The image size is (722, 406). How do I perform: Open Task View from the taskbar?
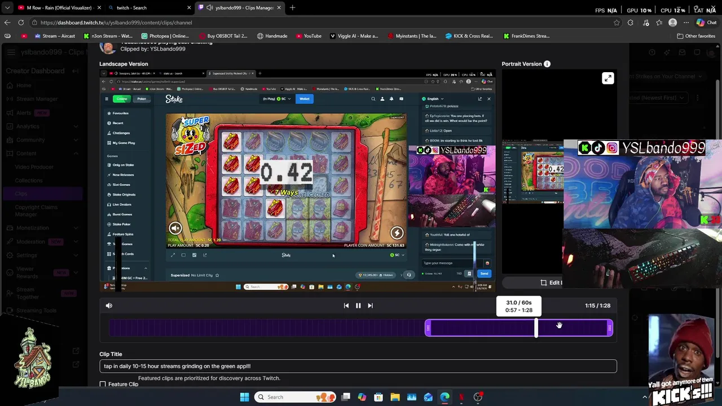[x=346, y=397]
